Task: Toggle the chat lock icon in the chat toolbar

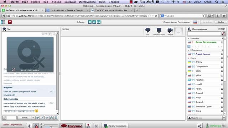Action: (x=51, y=118)
